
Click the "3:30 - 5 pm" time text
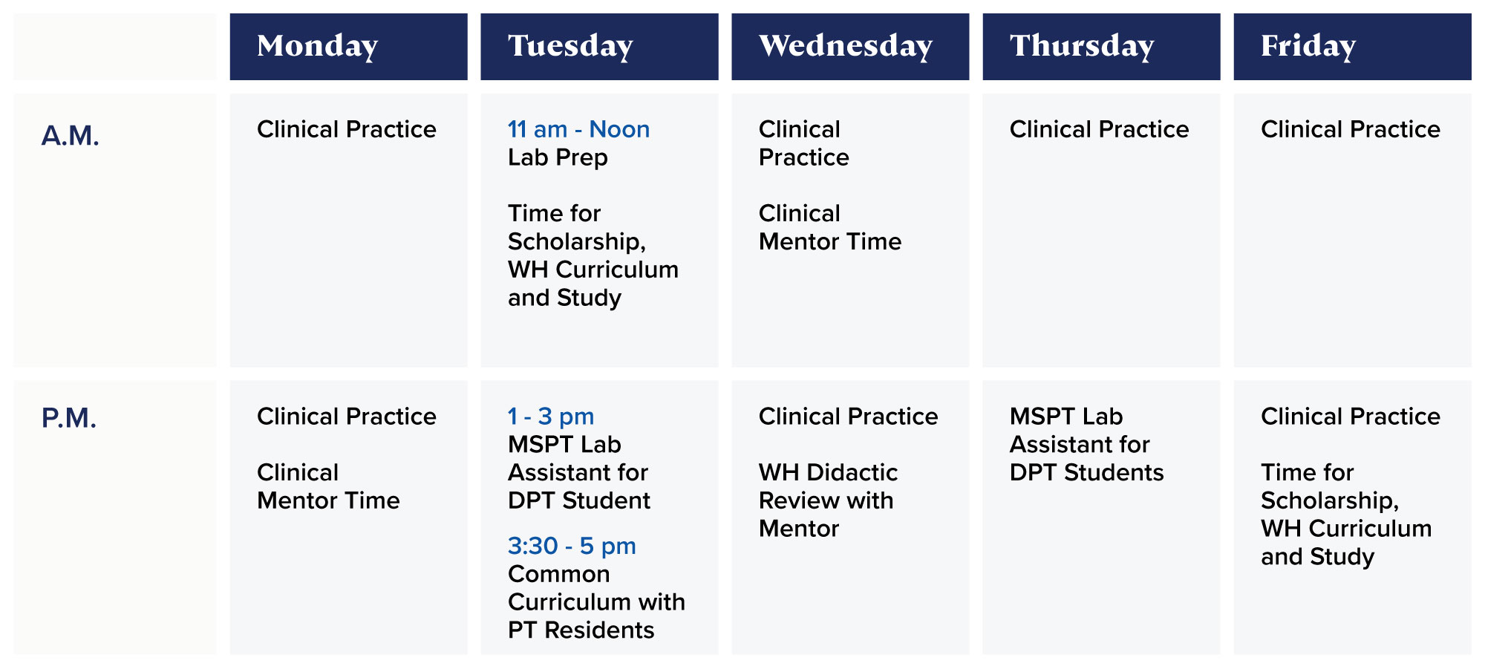point(572,546)
